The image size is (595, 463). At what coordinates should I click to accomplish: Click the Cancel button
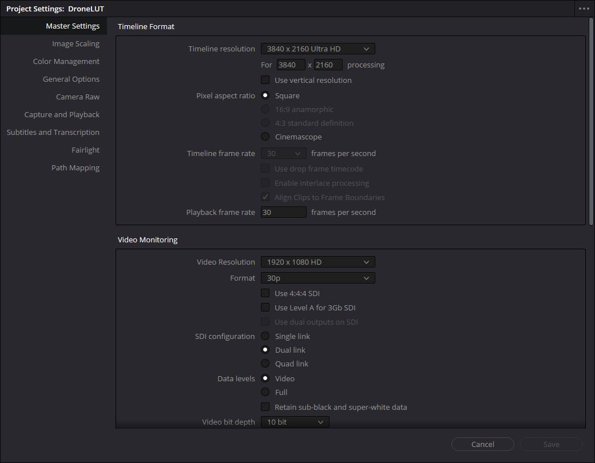tap(482, 444)
